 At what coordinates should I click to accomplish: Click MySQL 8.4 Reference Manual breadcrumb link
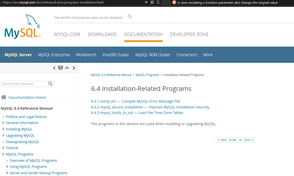[111, 75]
